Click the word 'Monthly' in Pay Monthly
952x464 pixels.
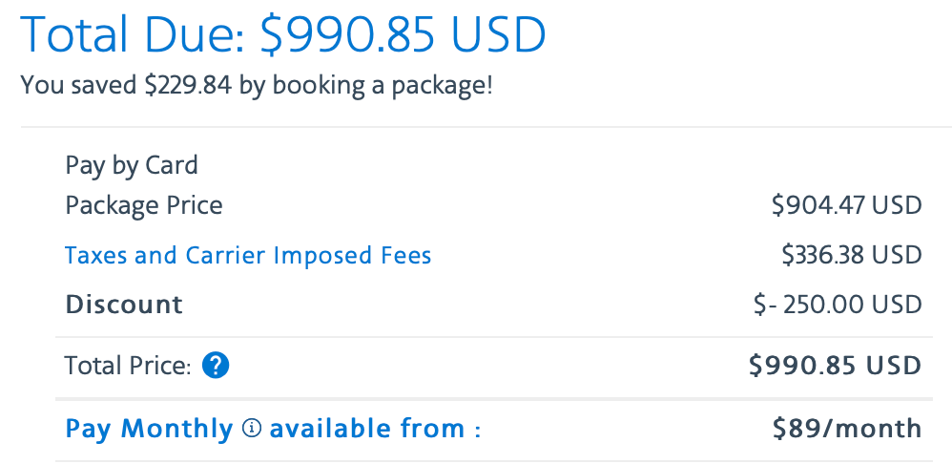coord(176,430)
